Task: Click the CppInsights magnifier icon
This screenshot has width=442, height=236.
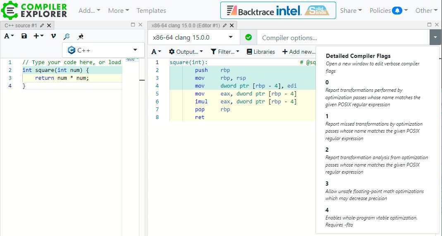Action: (x=67, y=36)
